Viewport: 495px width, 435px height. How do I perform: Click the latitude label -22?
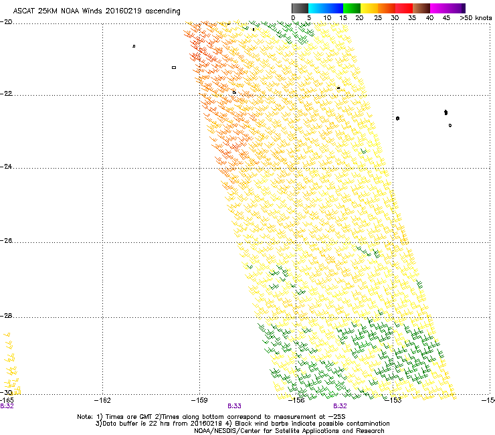pyautogui.click(x=6, y=93)
